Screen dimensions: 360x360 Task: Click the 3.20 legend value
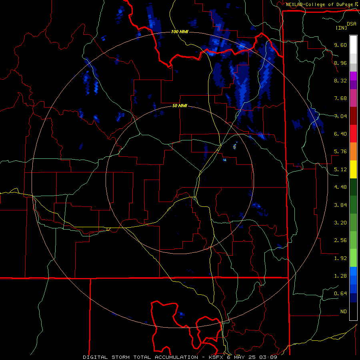pyautogui.click(x=340, y=223)
